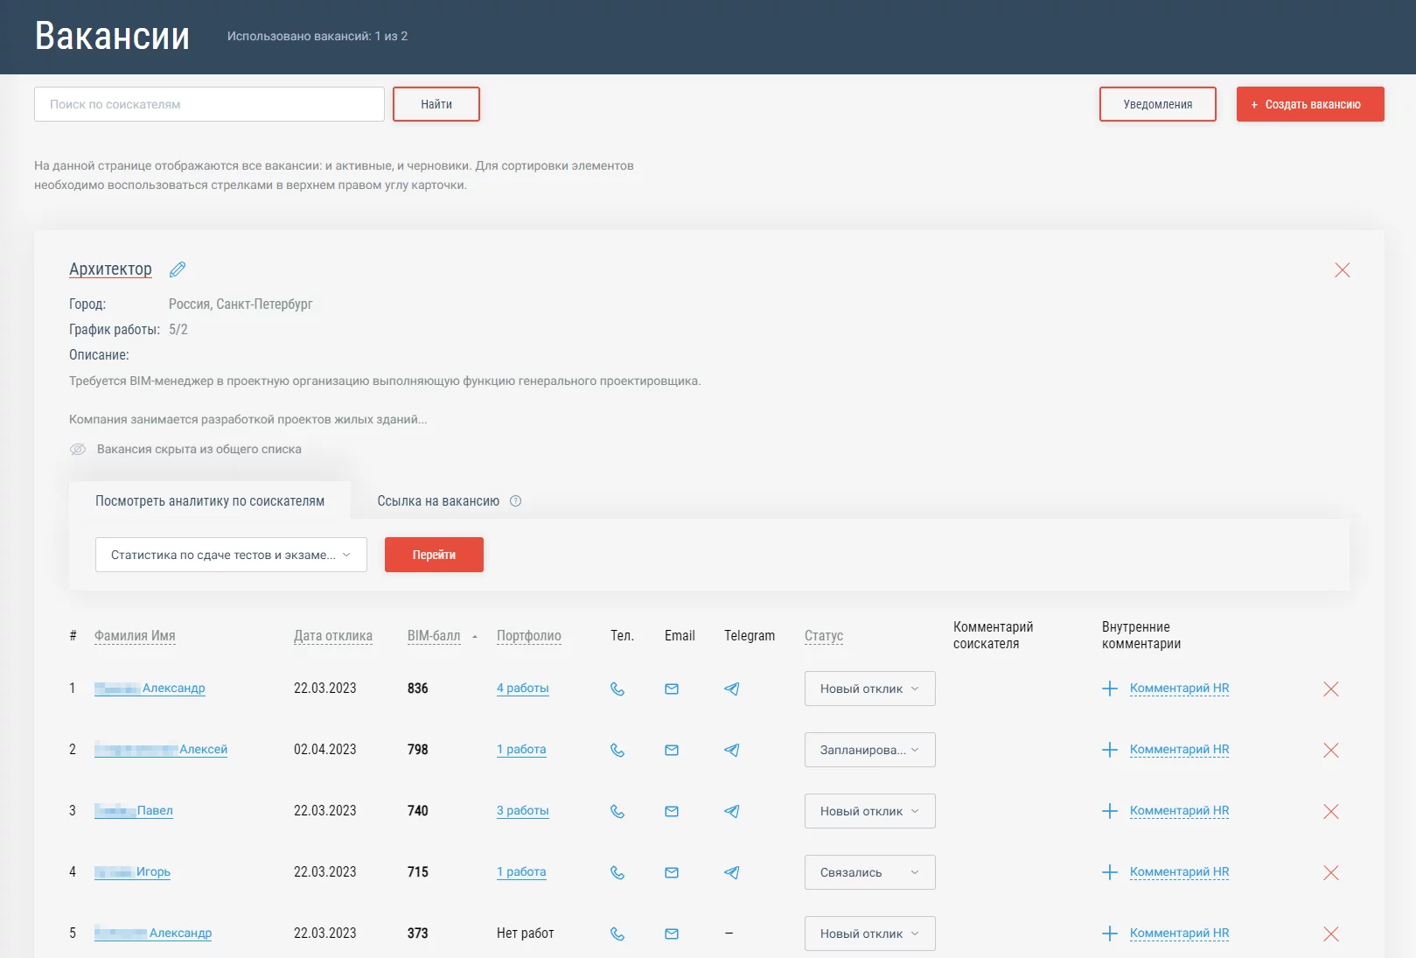Remove applicant Алексей using red cross
Viewport: 1416px width, 958px height.
tap(1331, 751)
